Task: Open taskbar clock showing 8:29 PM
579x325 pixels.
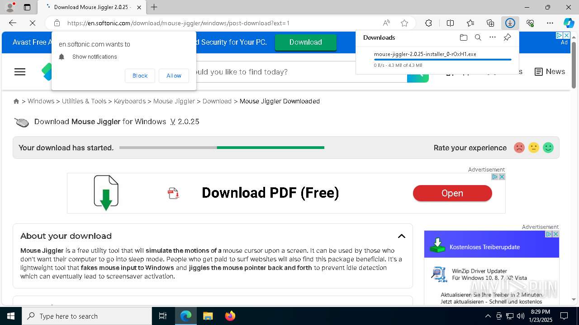Action: pyautogui.click(x=541, y=316)
